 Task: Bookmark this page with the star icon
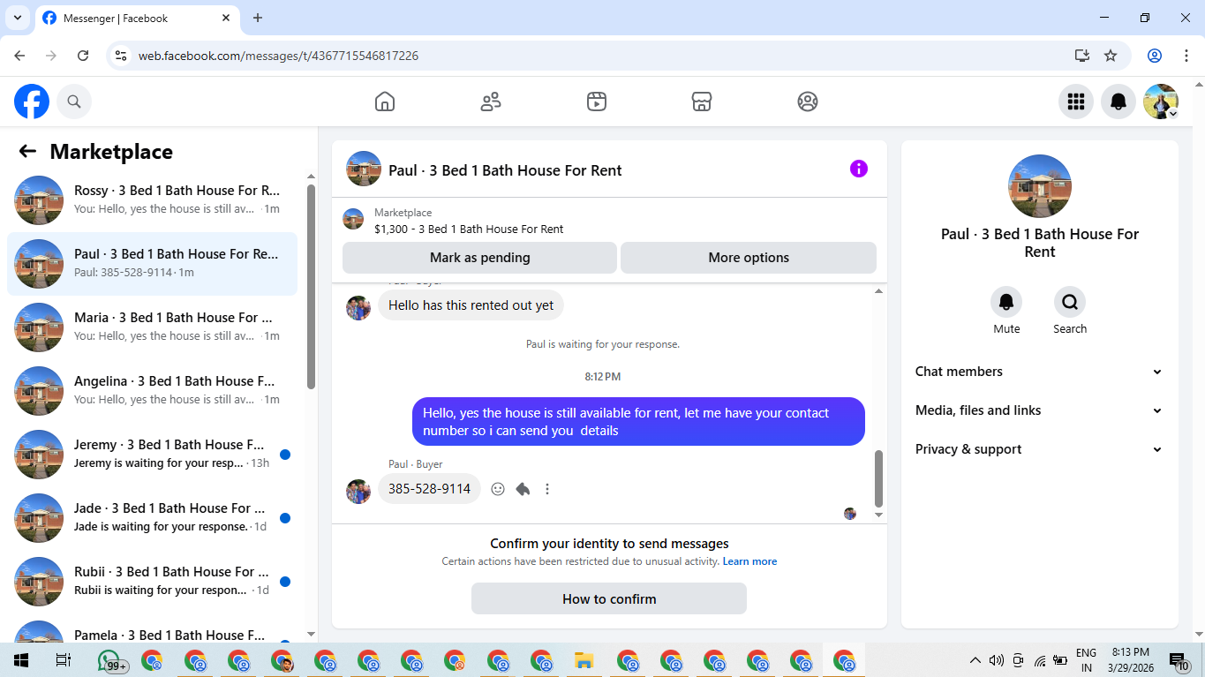(x=1111, y=56)
